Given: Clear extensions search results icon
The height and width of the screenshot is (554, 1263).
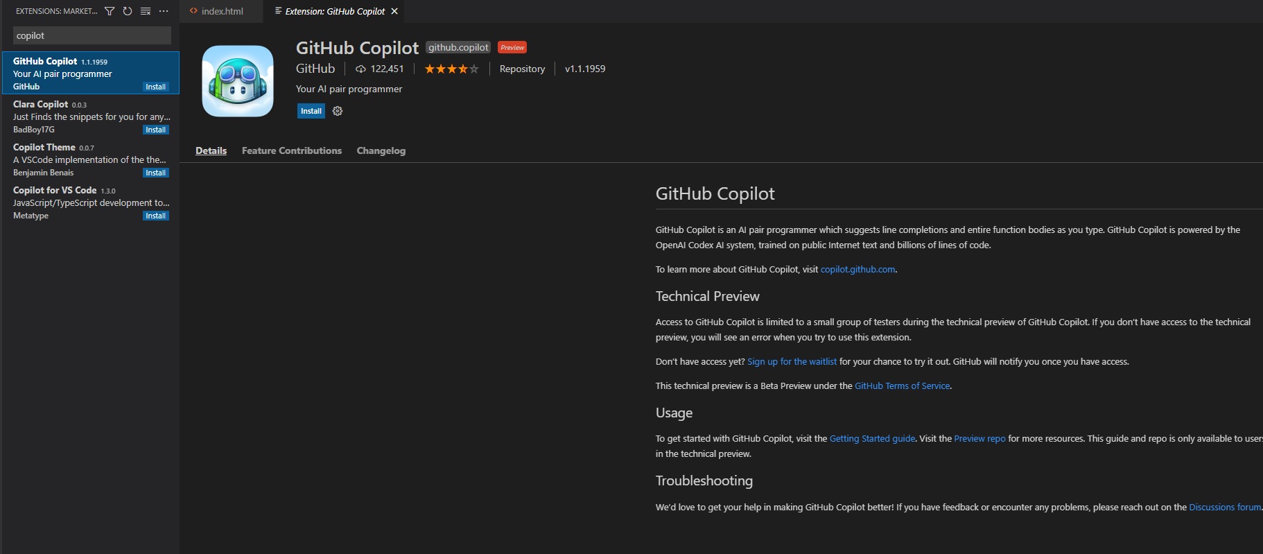Looking at the screenshot, I should (146, 11).
